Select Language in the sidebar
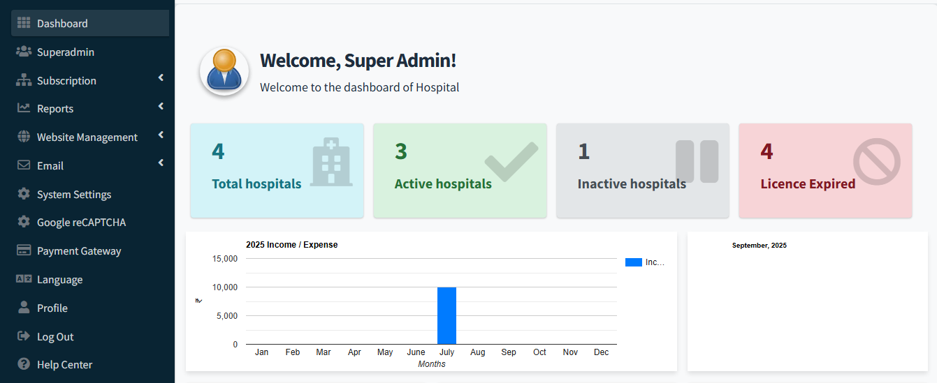Image resolution: width=937 pixels, height=383 pixels. tap(59, 280)
